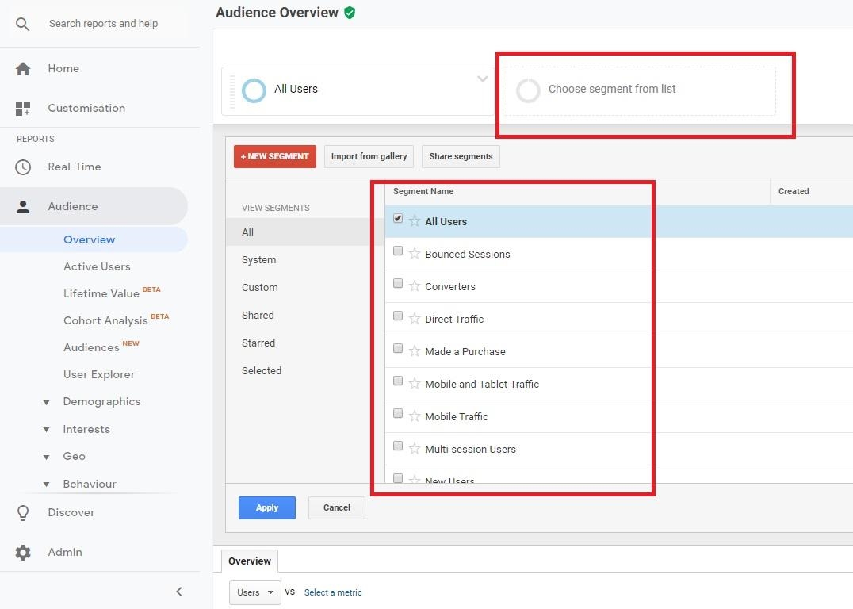Click the Discover lightbulb icon
This screenshot has height=609, width=853.
click(x=23, y=513)
